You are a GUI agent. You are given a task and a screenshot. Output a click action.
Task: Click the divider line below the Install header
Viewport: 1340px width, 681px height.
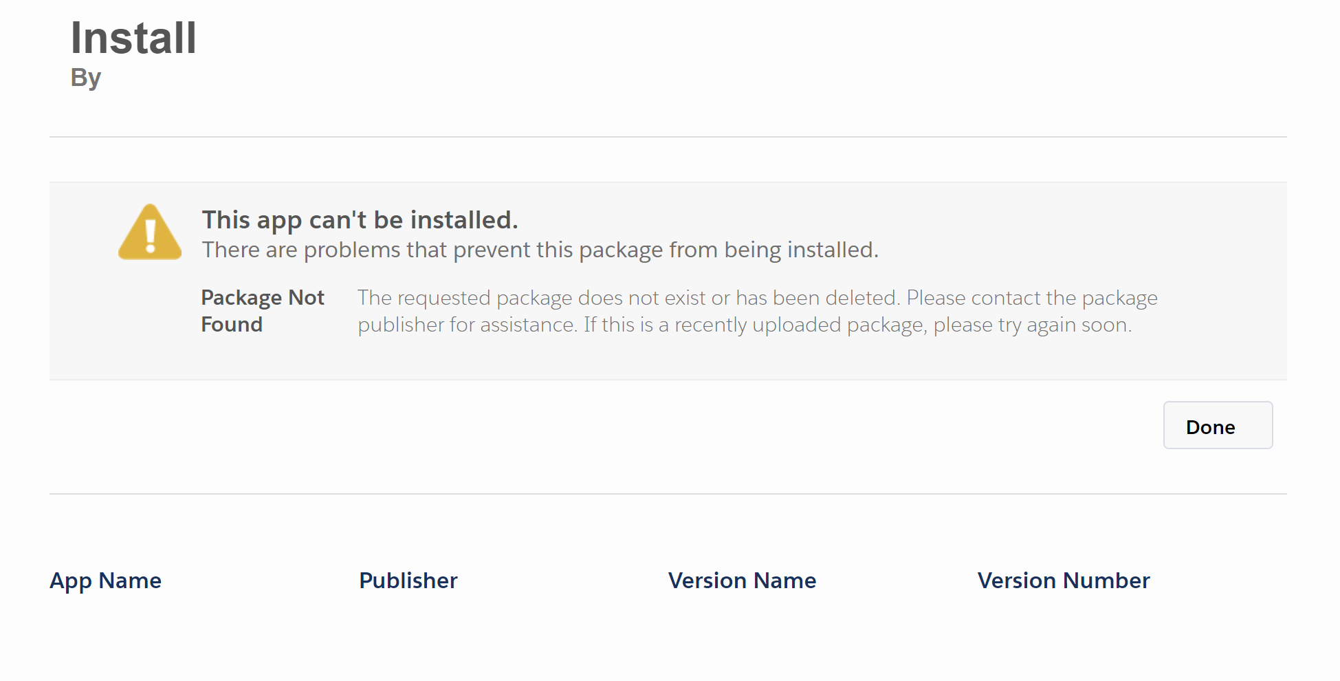[668, 137]
